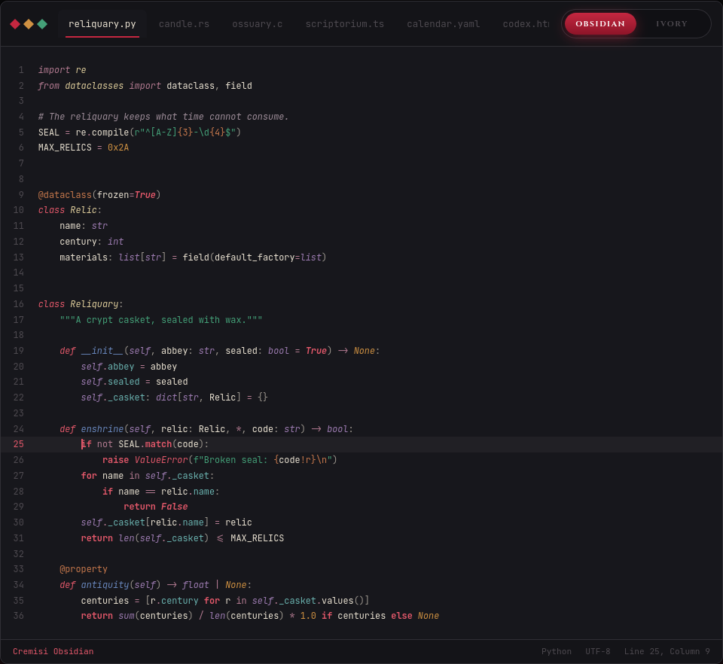The height and width of the screenshot is (664, 723).
Task: Switch to the partially visible codex tab
Action: [x=526, y=24]
